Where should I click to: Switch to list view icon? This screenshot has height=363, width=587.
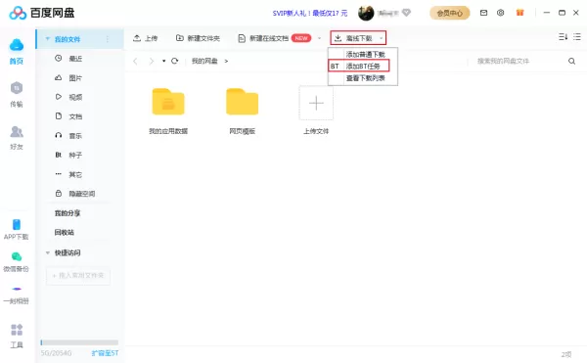(577, 36)
